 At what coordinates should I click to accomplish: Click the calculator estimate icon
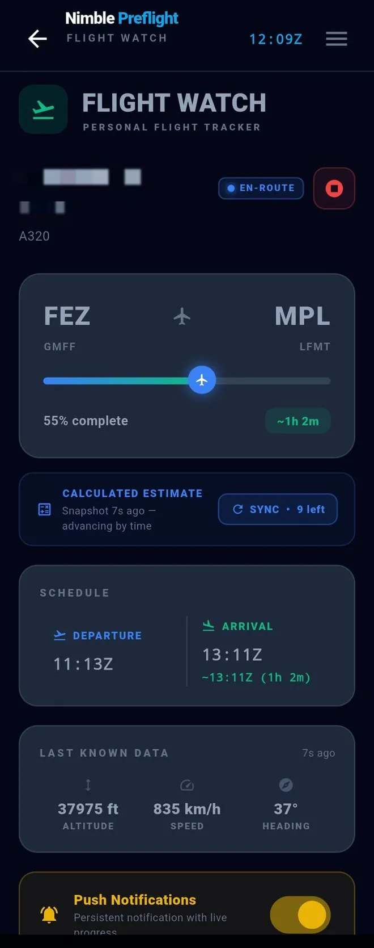click(44, 509)
